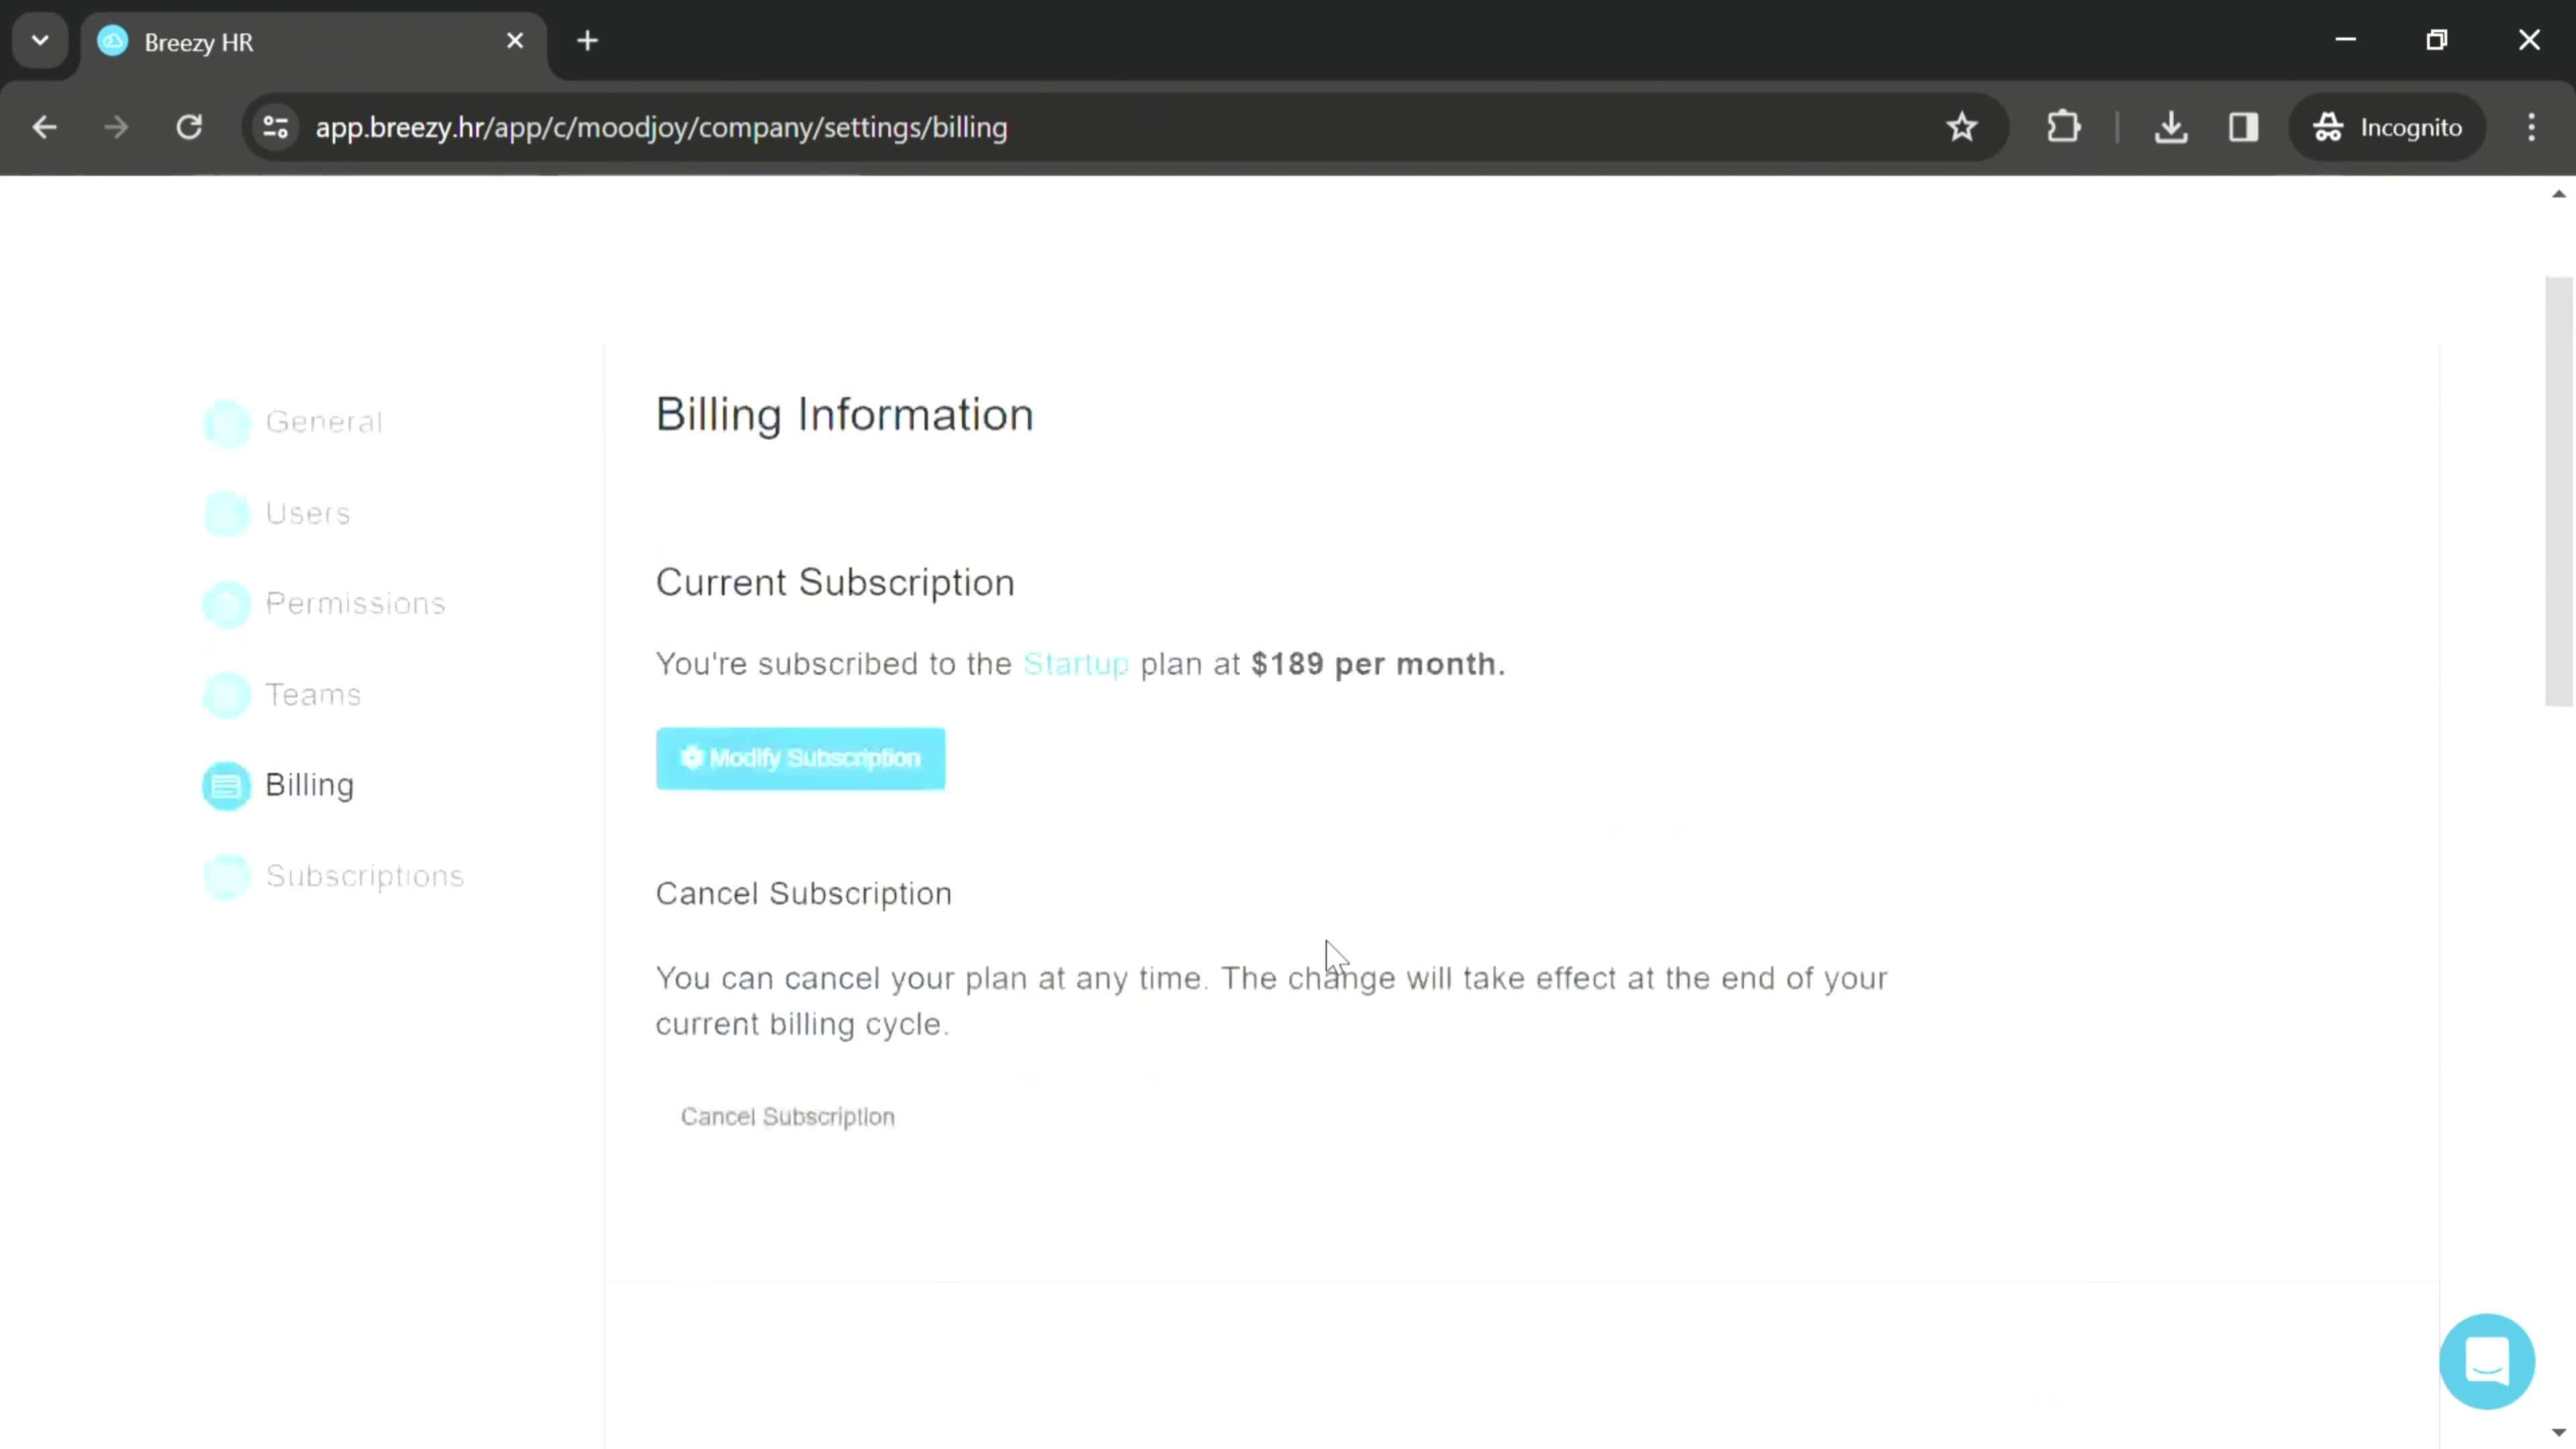Image resolution: width=2576 pixels, height=1449 pixels.
Task: Click the Teams settings icon
Action: coord(225,694)
